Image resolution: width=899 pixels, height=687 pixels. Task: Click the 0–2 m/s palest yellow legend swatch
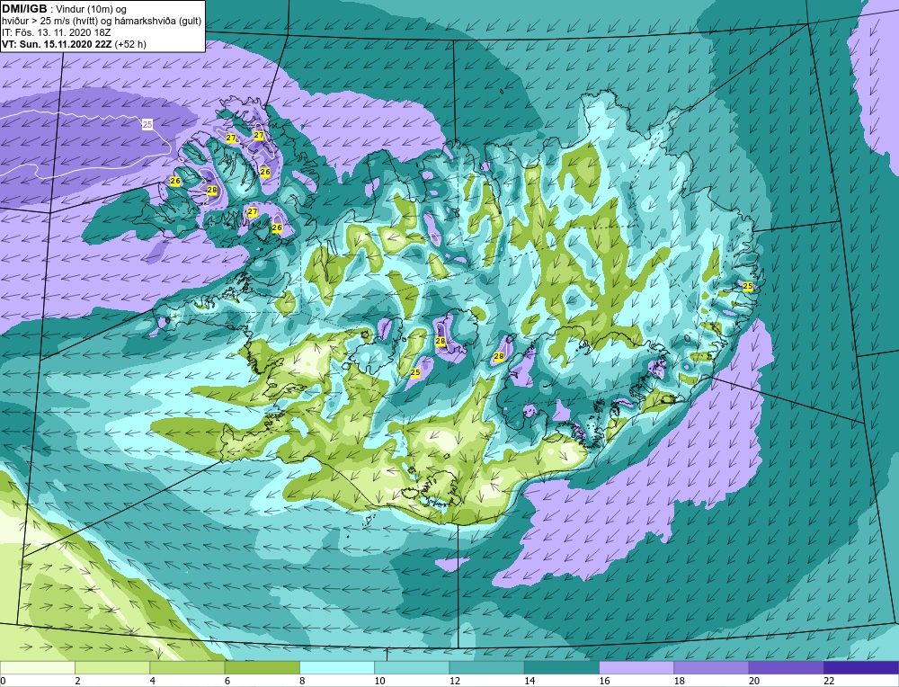37,667
